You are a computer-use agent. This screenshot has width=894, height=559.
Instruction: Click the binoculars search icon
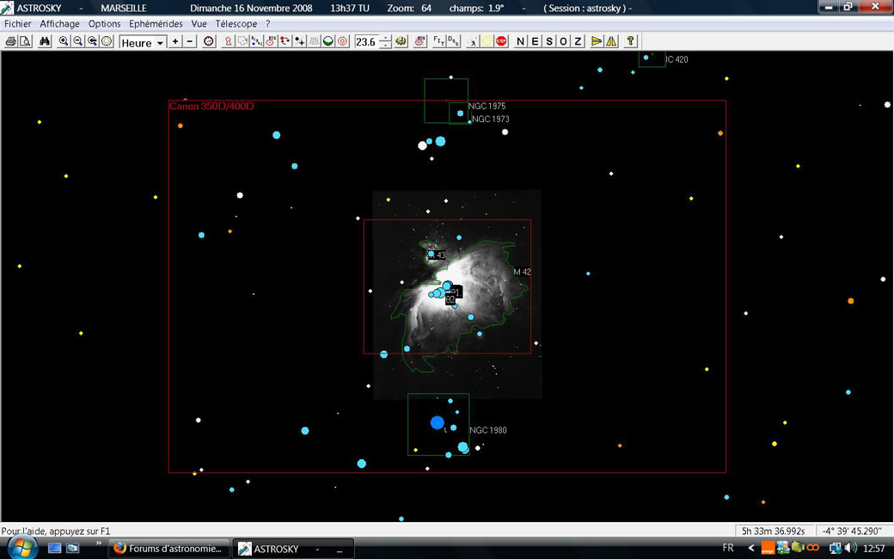[x=45, y=41]
